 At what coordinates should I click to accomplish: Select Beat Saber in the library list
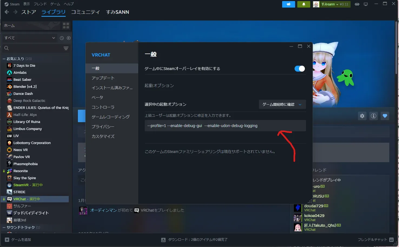coord(22,80)
